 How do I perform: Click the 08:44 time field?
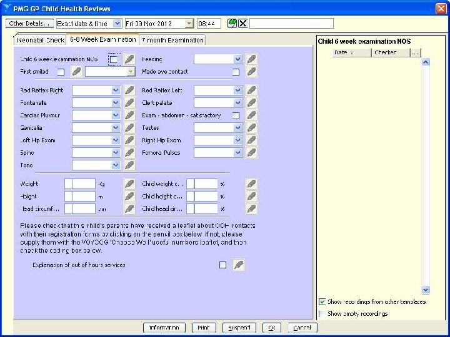tap(209, 24)
